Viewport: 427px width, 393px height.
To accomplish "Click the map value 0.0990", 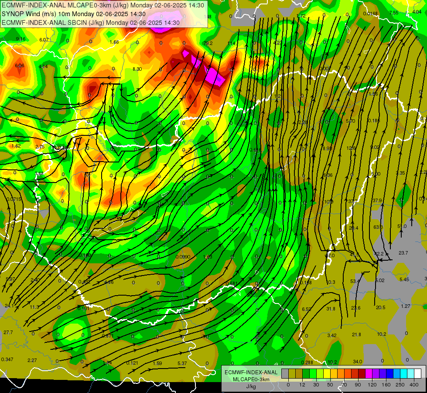I will coord(183,257).
